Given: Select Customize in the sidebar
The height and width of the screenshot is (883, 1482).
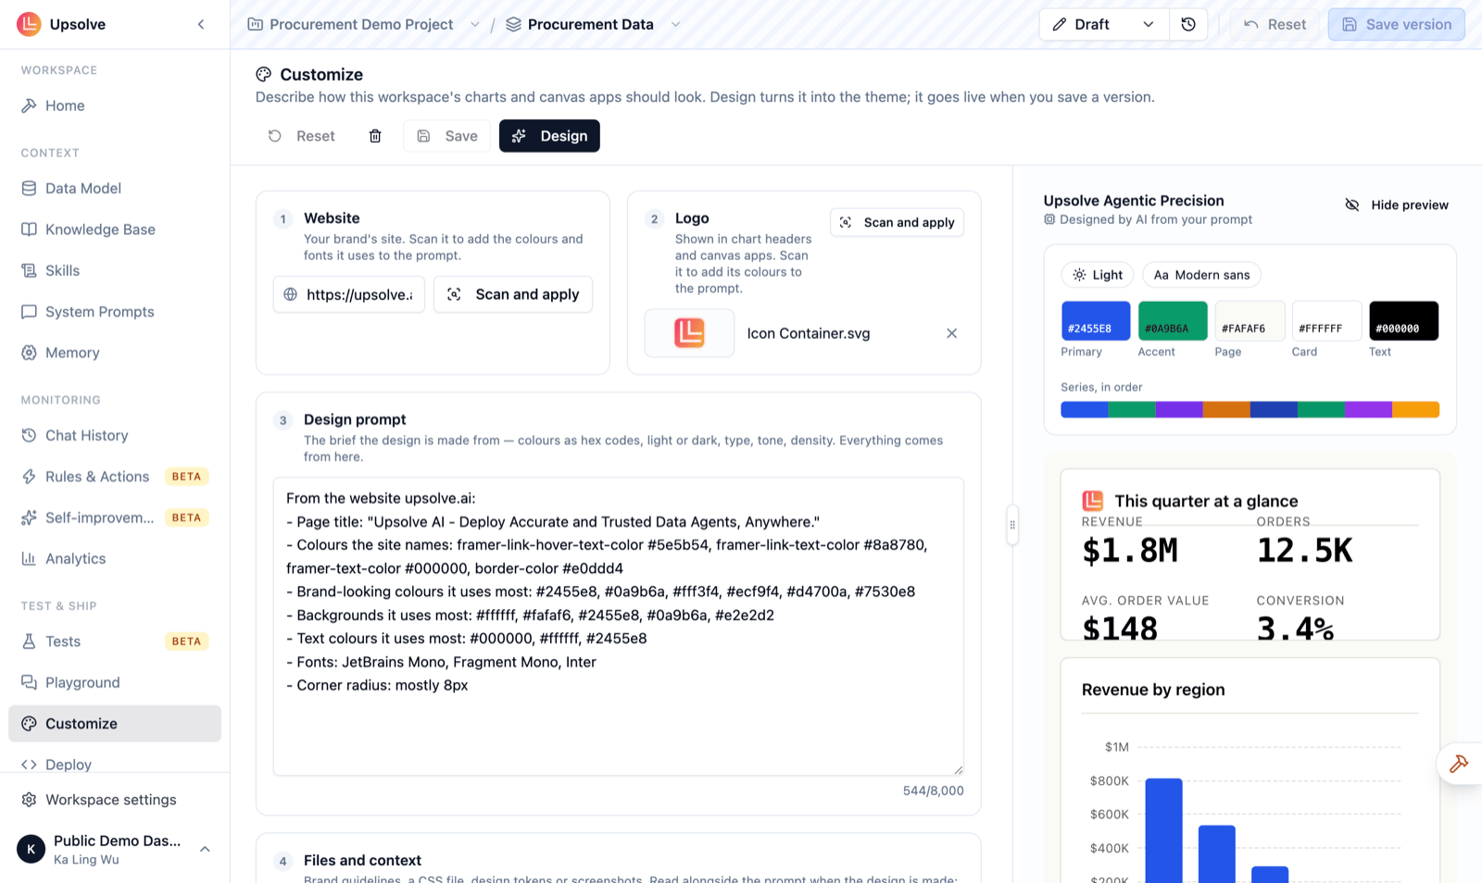Looking at the screenshot, I should [115, 724].
